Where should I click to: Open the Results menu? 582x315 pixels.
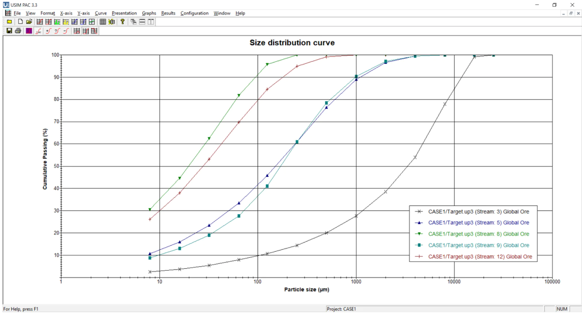[168, 13]
